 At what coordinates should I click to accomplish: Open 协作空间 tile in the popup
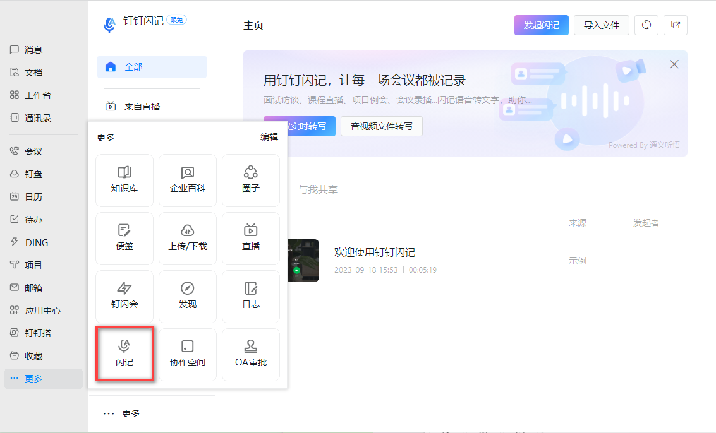[187, 354]
